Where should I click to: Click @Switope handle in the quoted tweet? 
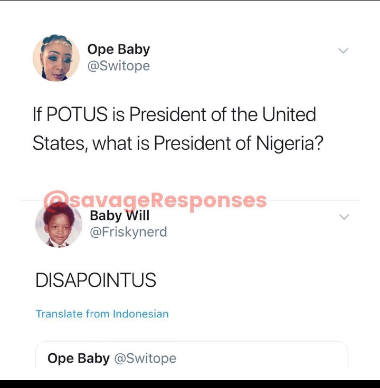(x=145, y=358)
